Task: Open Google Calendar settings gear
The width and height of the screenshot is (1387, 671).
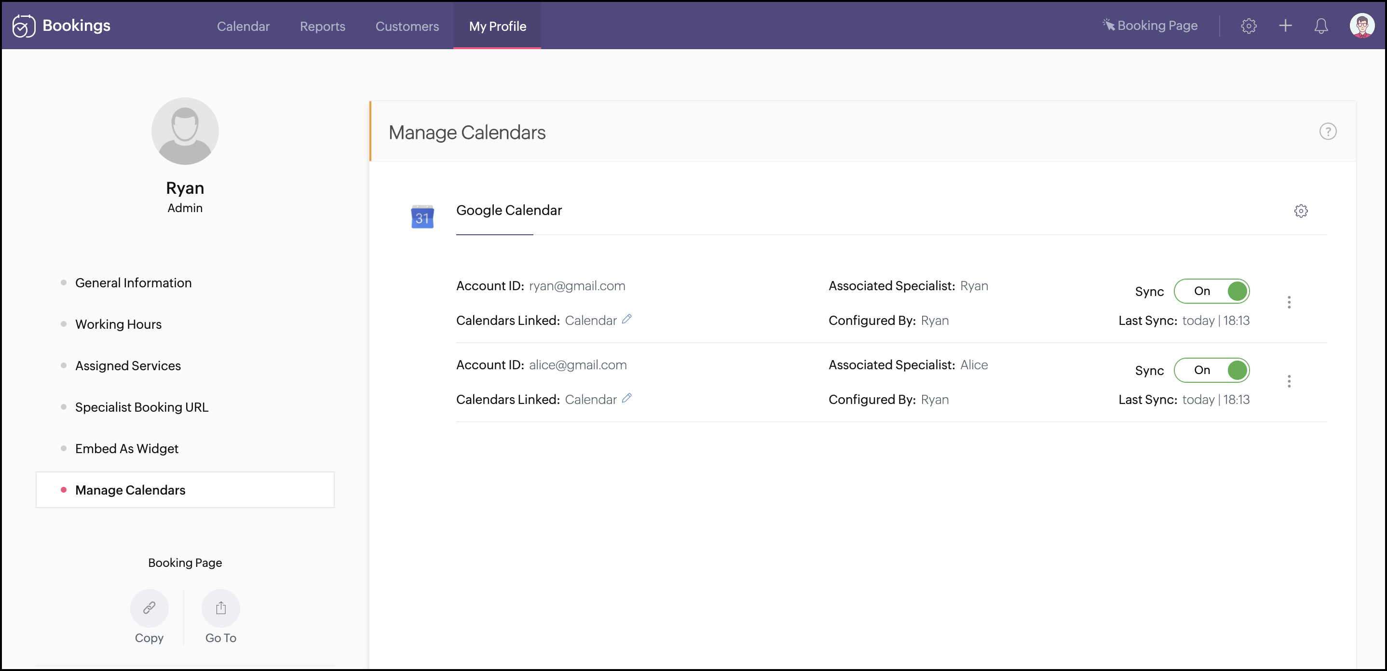Action: [1300, 211]
